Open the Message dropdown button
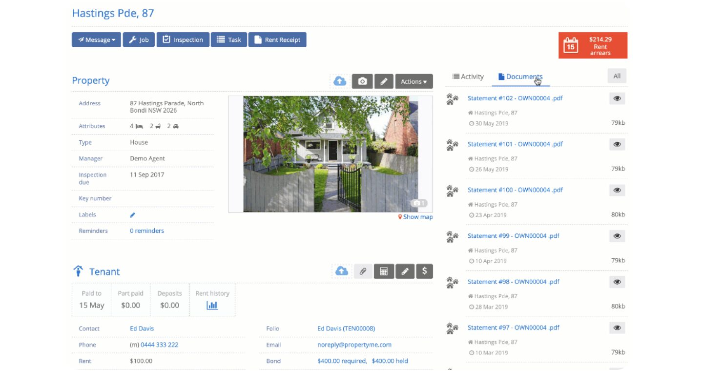Viewport: 703px width, 384px height. 96,40
